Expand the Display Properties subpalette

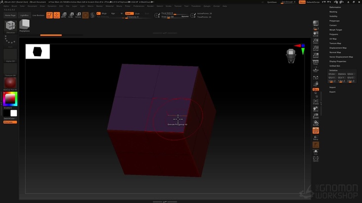point(338,61)
